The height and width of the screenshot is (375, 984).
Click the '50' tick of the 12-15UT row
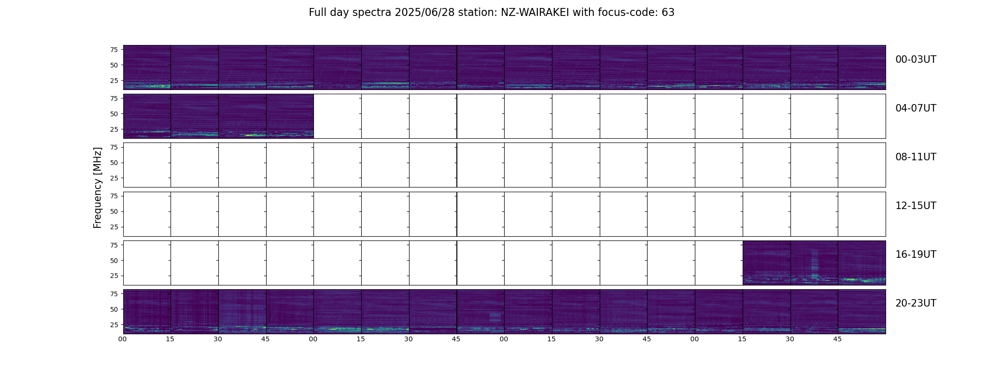(x=114, y=211)
